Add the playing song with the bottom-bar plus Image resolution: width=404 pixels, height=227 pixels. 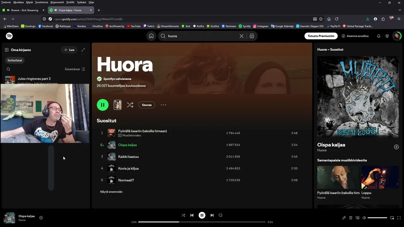click(x=41, y=218)
